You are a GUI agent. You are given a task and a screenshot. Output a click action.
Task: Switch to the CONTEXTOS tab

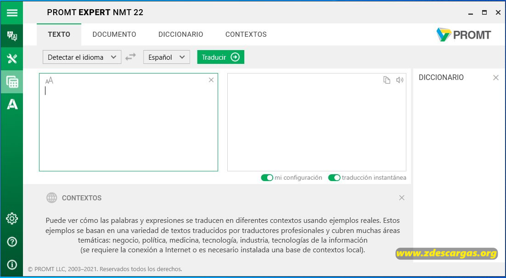[246, 34]
